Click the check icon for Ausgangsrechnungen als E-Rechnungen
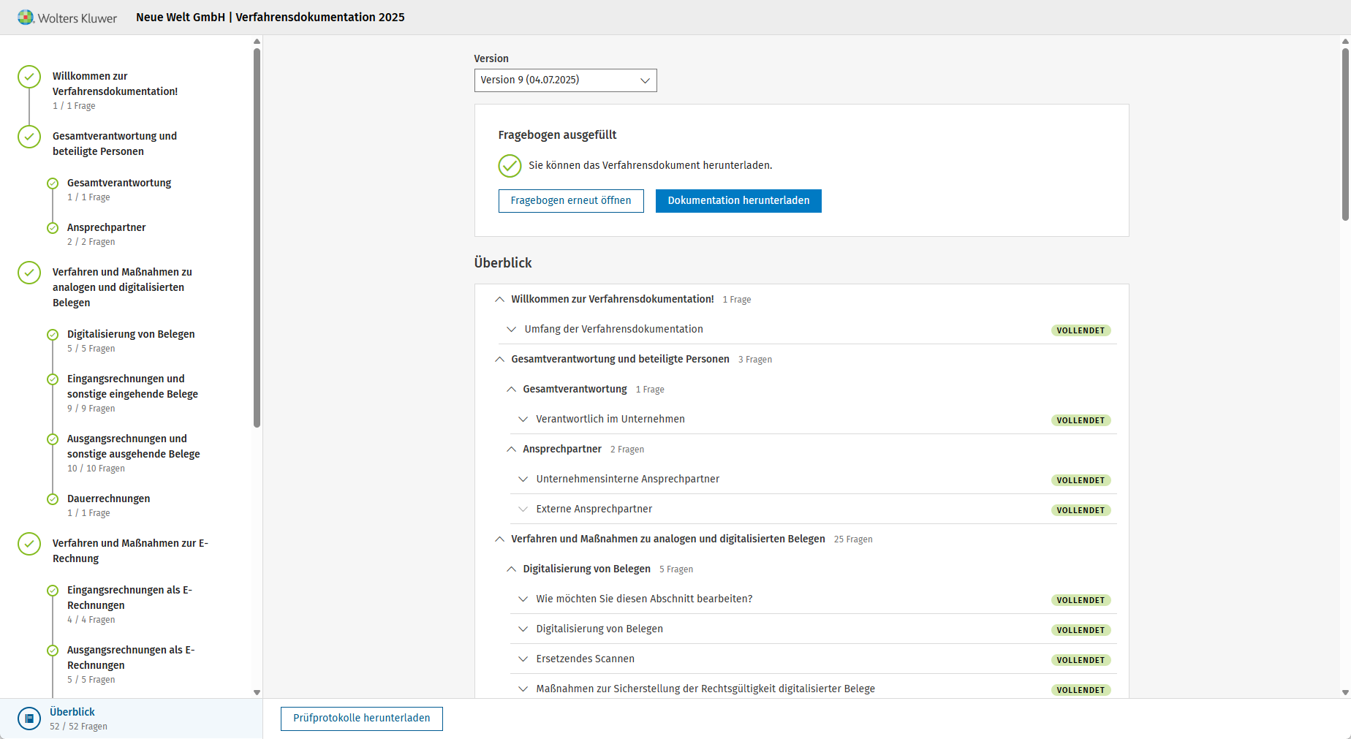This screenshot has width=1351, height=739. (53, 651)
